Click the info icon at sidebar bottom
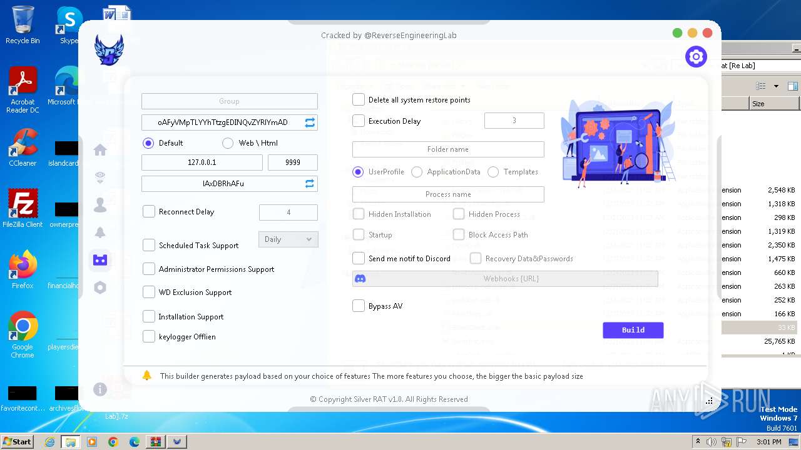This screenshot has height=450, width=801. click(x=100, y=389)
